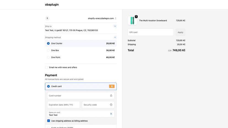Focus the Expiration date field
228x128 pixels.
tap(64, 105)
